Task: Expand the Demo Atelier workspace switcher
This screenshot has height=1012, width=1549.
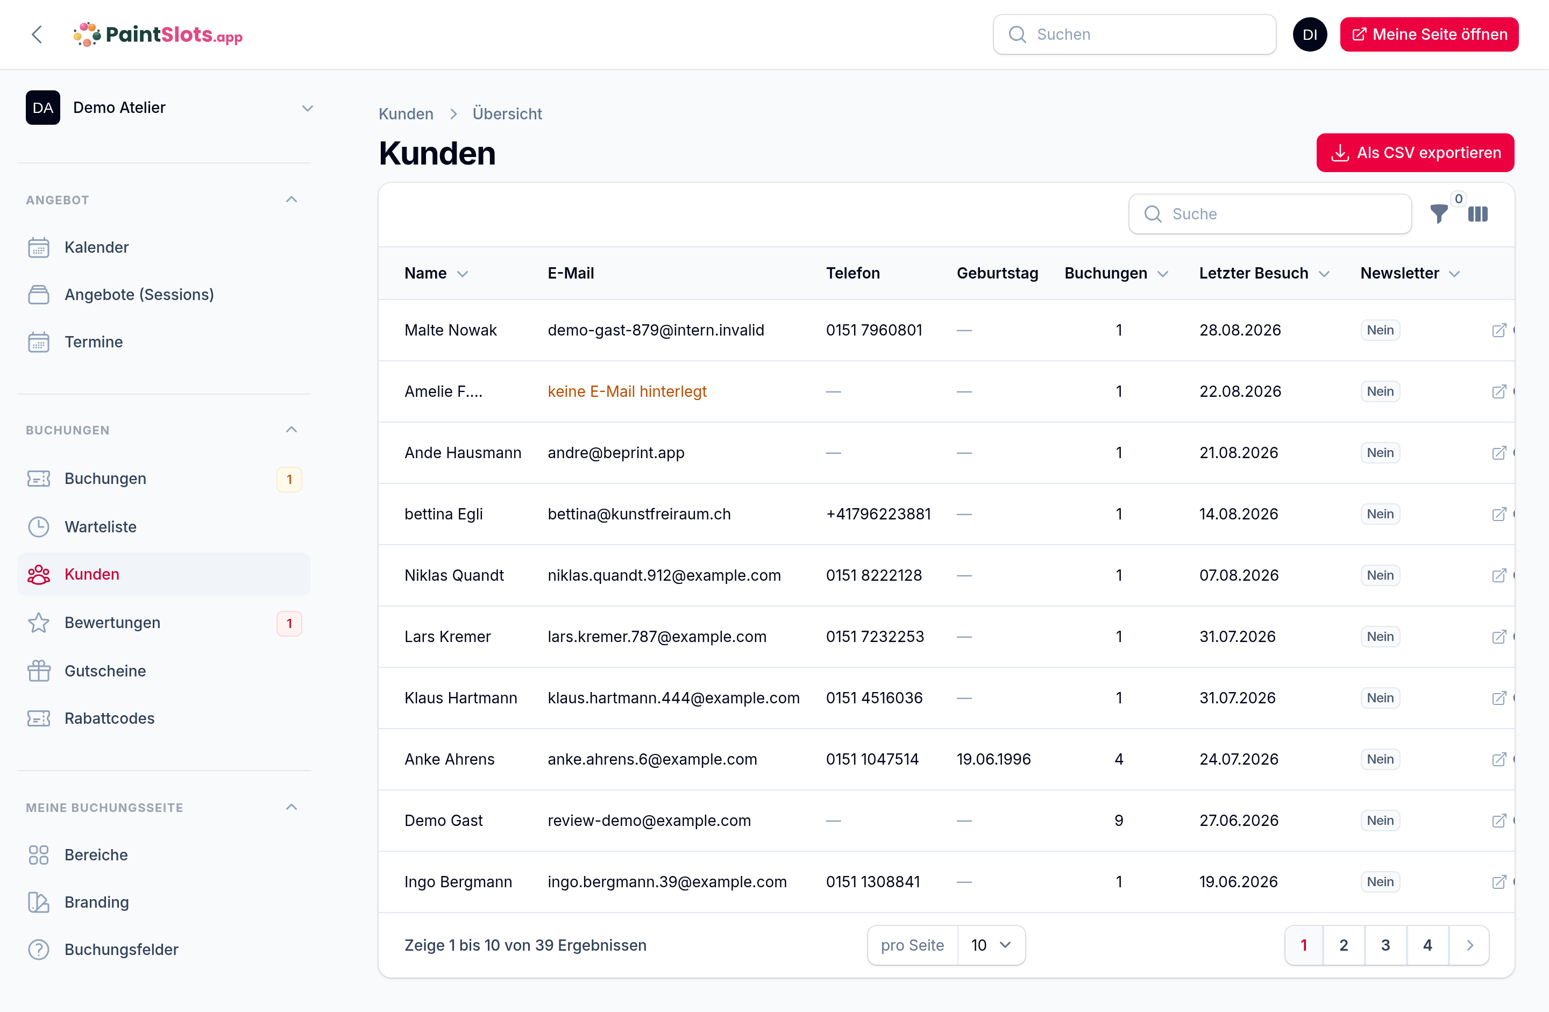Action: [x=170, y=108]
